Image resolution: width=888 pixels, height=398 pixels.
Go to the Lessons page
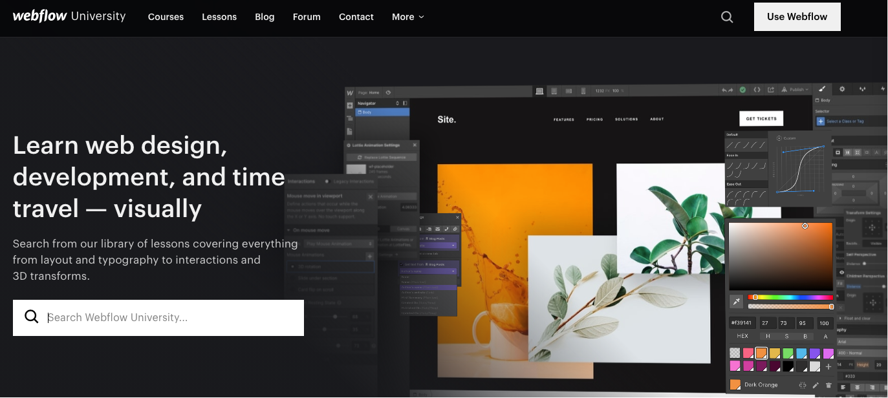(x=219, y=17)
